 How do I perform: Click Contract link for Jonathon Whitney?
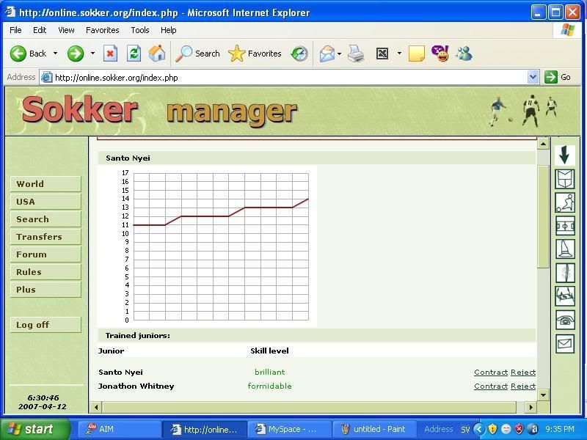tap(491, 386)
